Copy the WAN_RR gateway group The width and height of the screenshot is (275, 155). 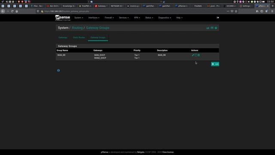click(x=196, y=55)
